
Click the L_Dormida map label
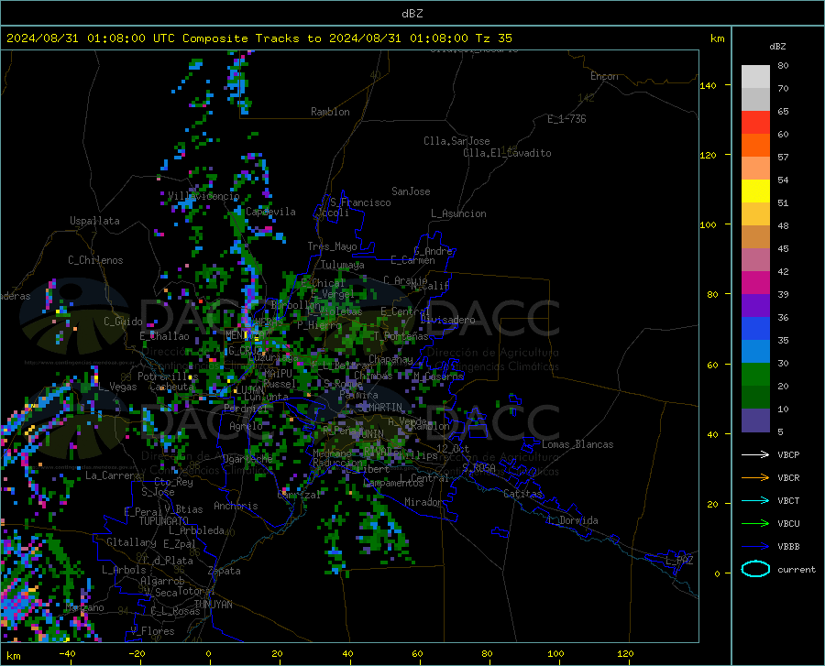pyautogui.click(x=573, y=520)
